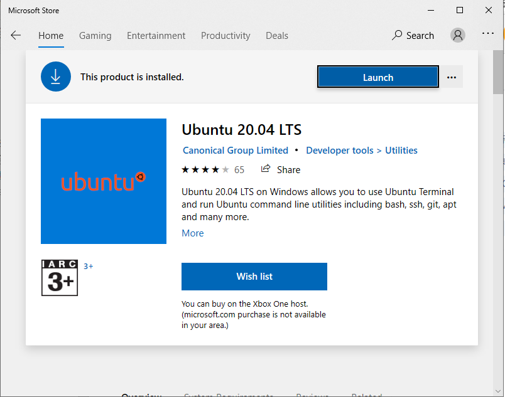
Task: Add Ubuntu to Wish list
Action: click(254, 276)
